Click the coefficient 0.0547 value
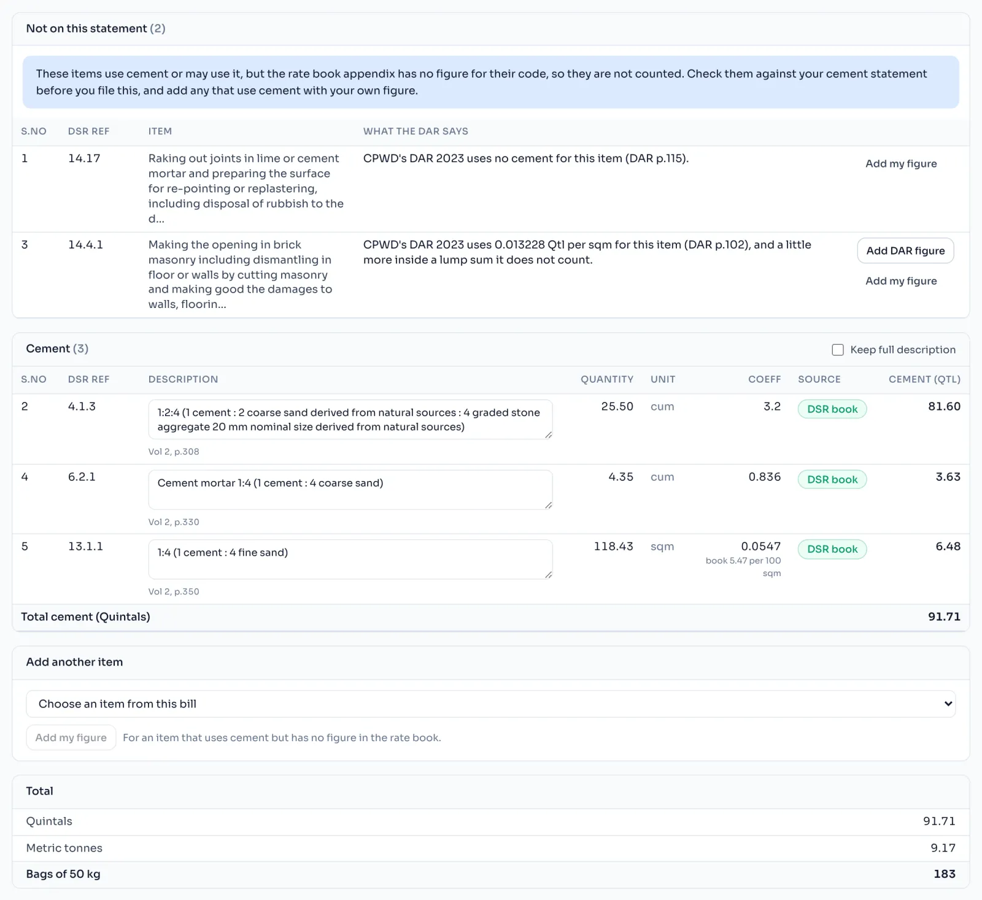This screenshot has width=982, height=900. [761, 546]
